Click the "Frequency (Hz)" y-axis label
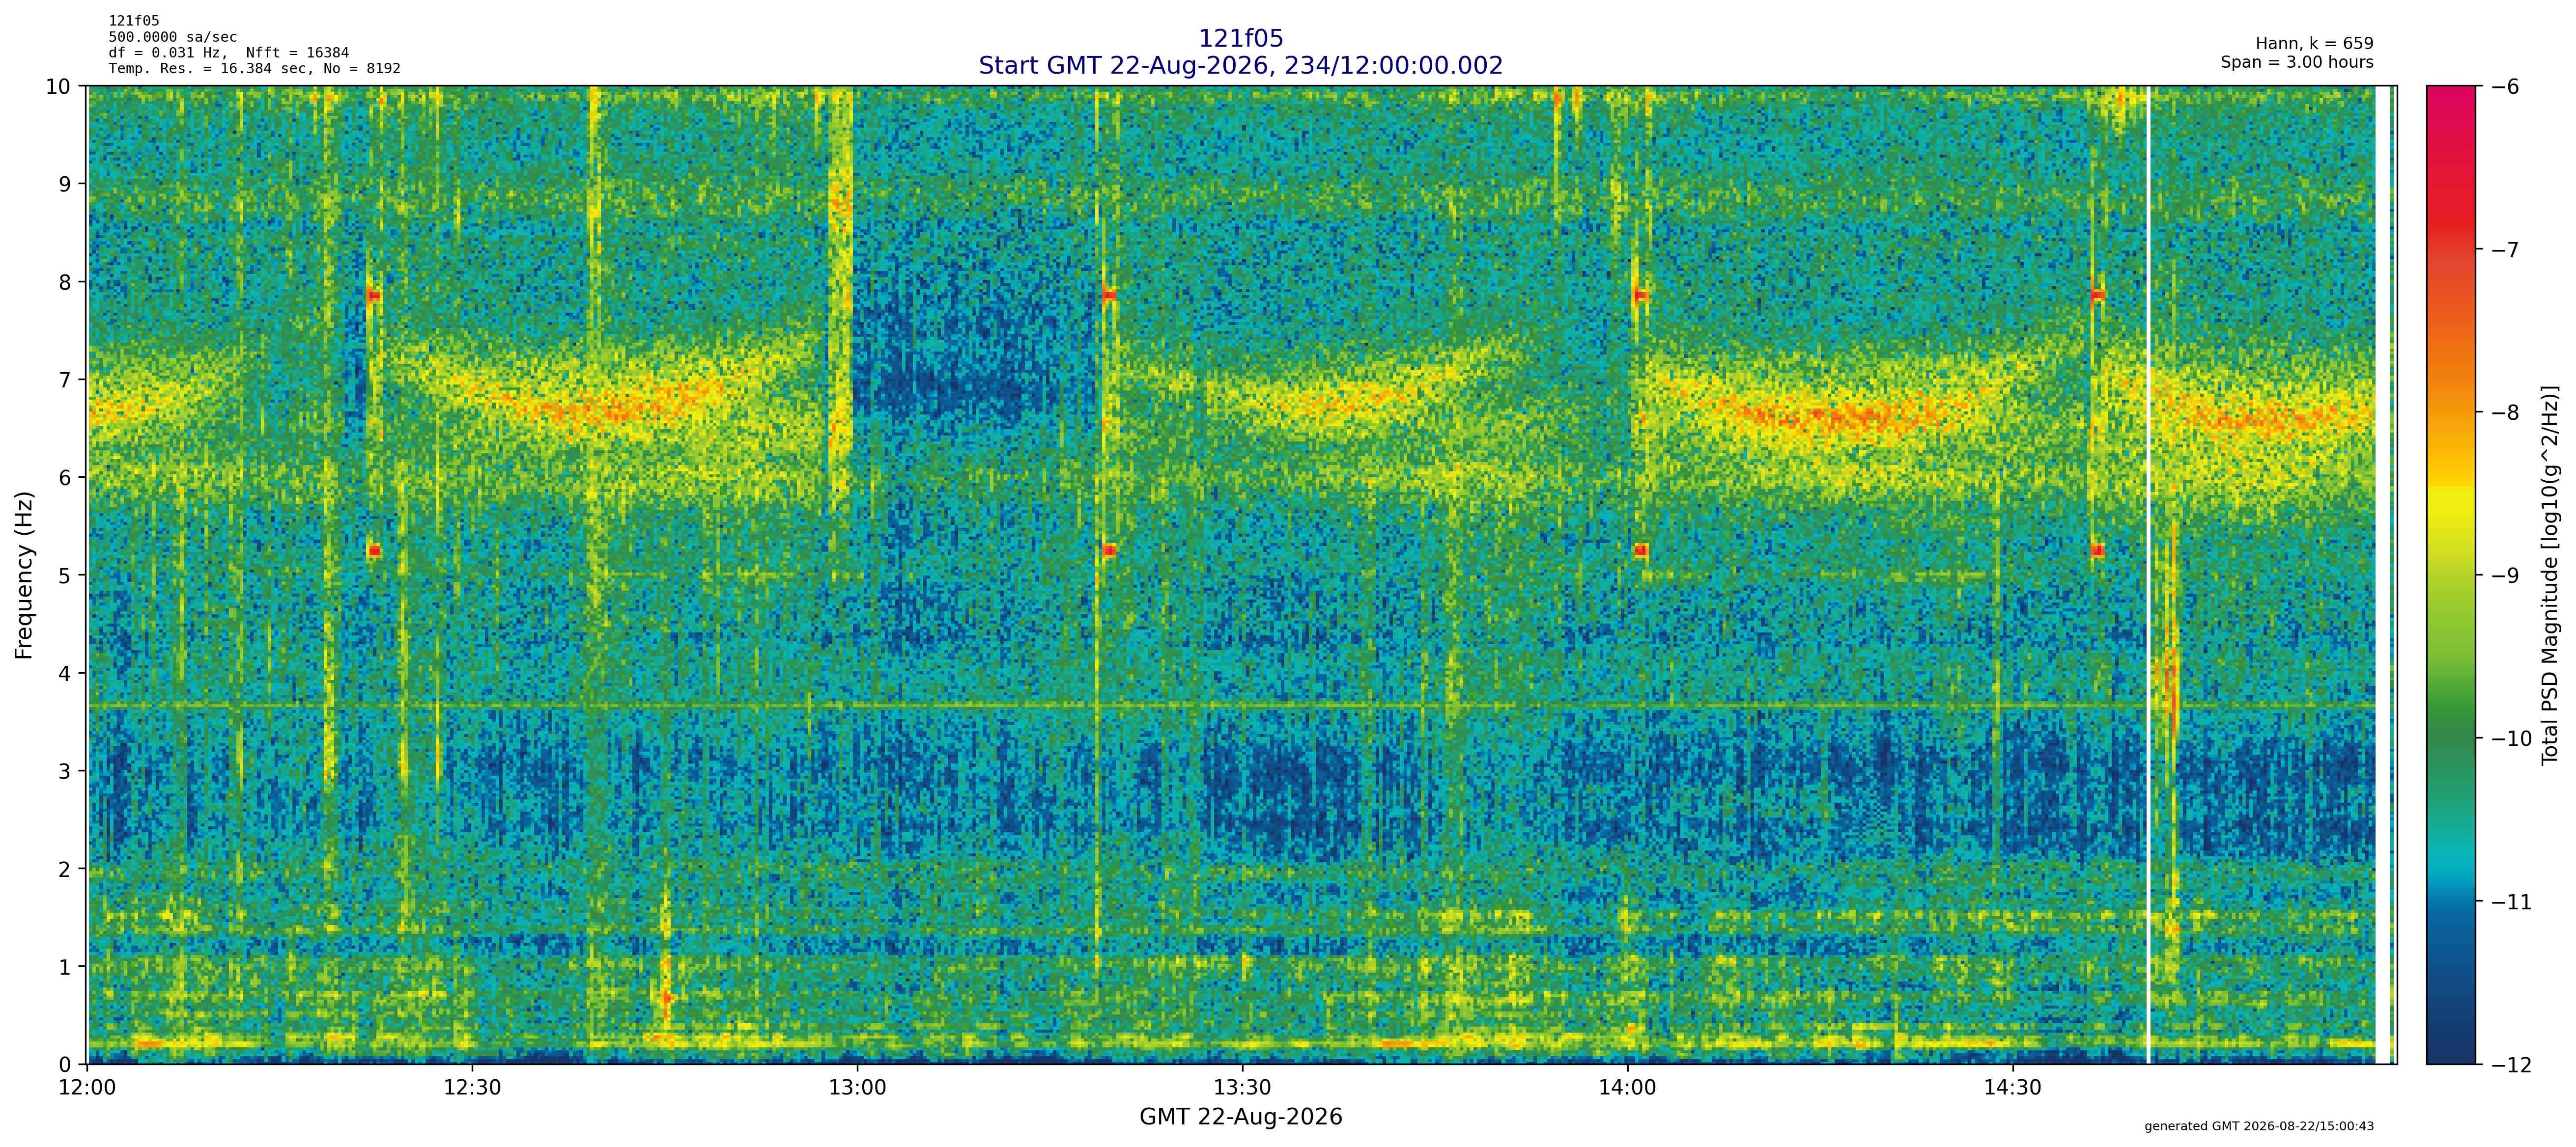Viewport: 2576px width, 1147px height. 24,574
